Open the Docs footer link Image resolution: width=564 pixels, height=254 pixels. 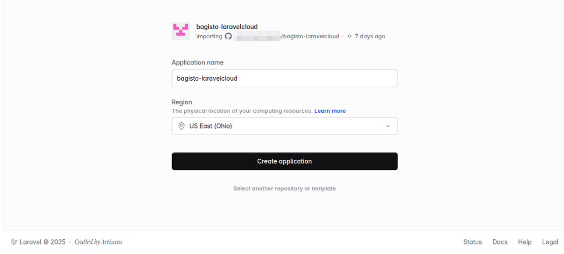tap(500, 242)
